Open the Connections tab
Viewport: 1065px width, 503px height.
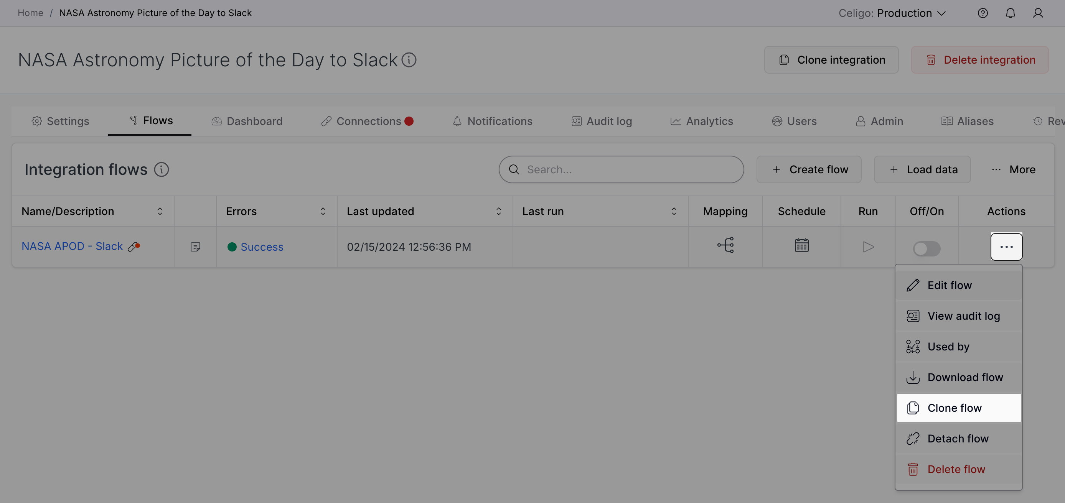[x=367, y=121]
